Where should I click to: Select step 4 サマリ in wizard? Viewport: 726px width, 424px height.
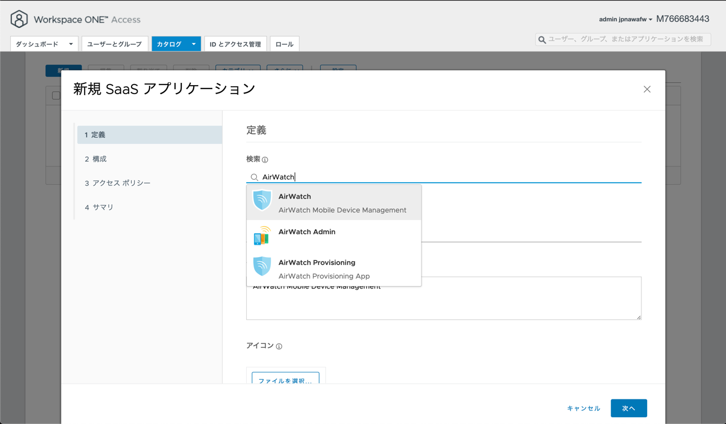(x=149, y=207)
